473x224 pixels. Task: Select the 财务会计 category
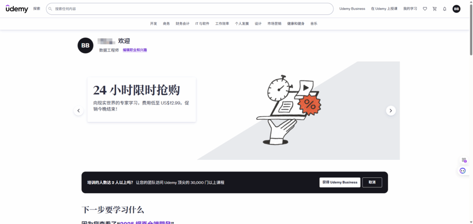(x=182, y=24)
